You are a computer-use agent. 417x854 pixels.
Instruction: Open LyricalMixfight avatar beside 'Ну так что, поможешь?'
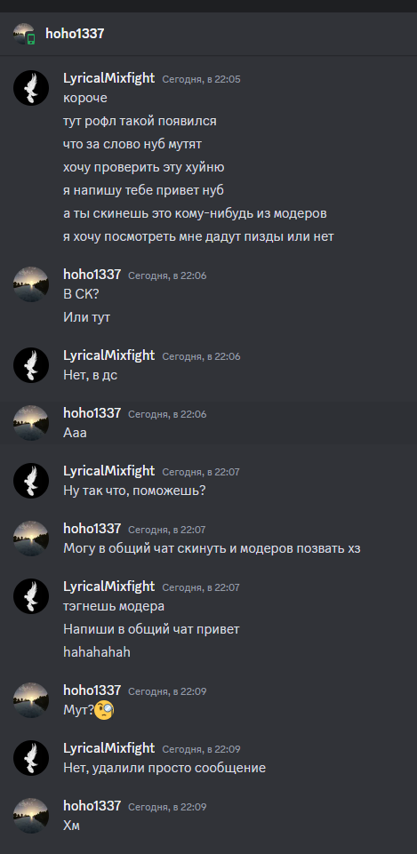31,481
